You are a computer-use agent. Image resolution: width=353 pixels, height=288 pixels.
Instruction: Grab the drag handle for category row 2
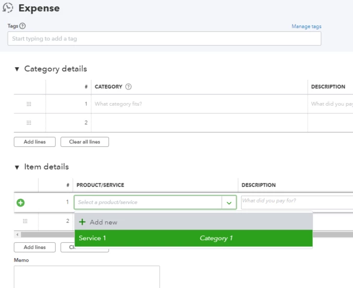(29, 122)
